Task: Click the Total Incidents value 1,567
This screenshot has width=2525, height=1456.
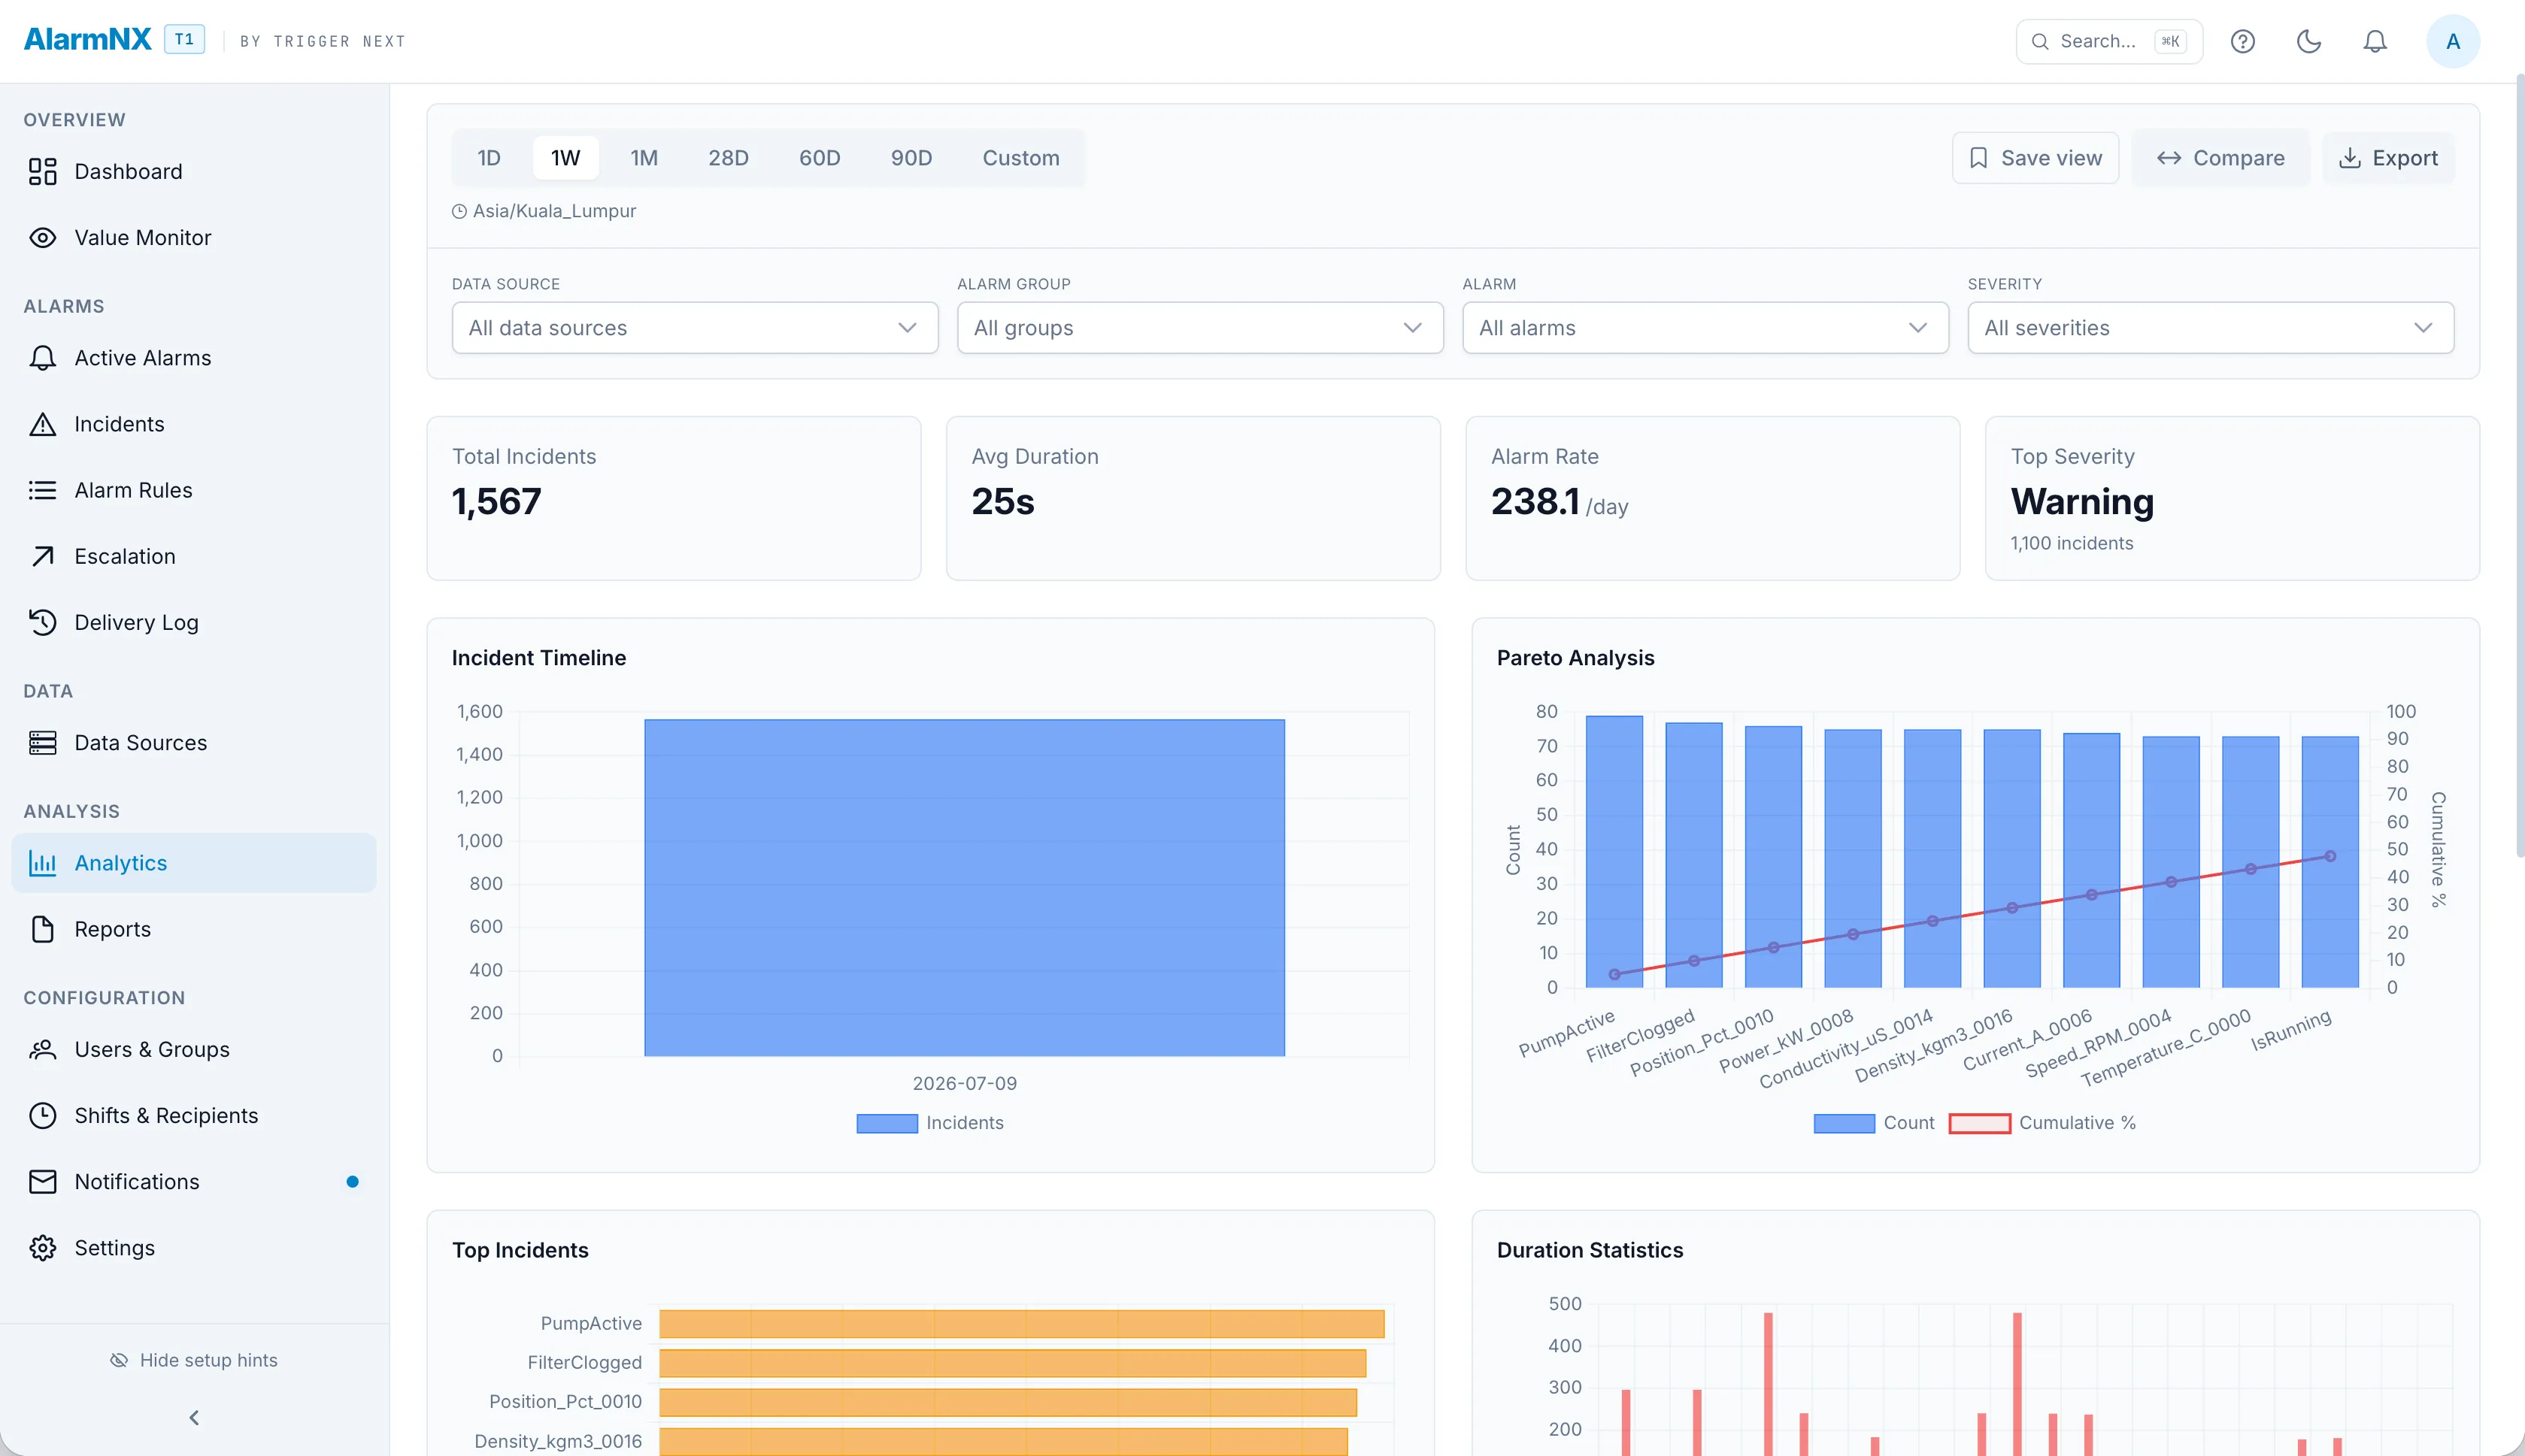Action: tap(496, 501)
